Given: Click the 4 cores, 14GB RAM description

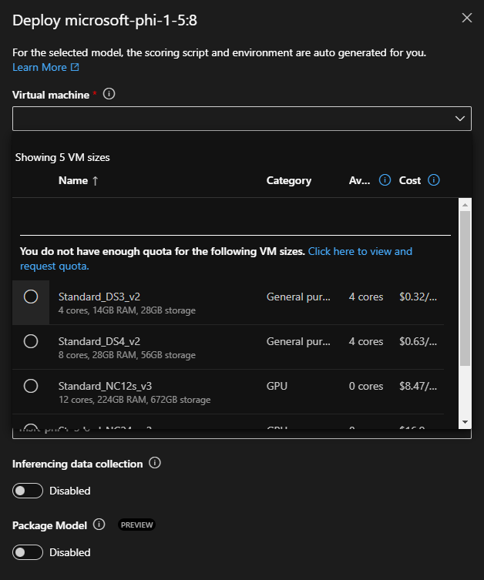Looking at the screenshot, I should click(x=127, y=310).
